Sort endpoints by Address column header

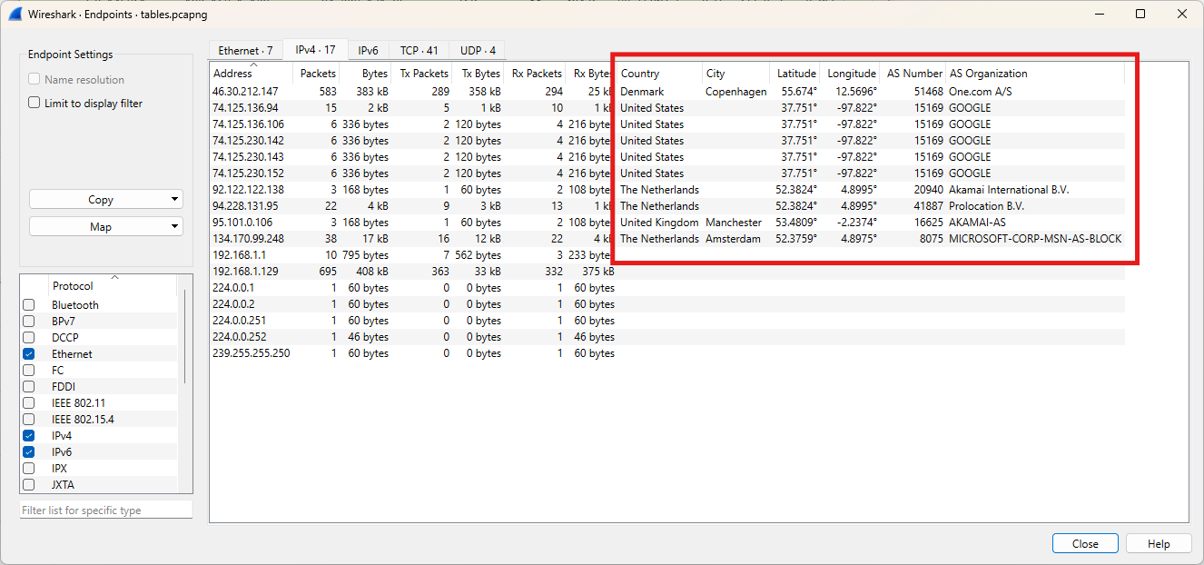point(252,74)
